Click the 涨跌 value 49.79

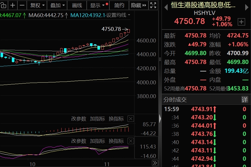click(x=197, y=44)
